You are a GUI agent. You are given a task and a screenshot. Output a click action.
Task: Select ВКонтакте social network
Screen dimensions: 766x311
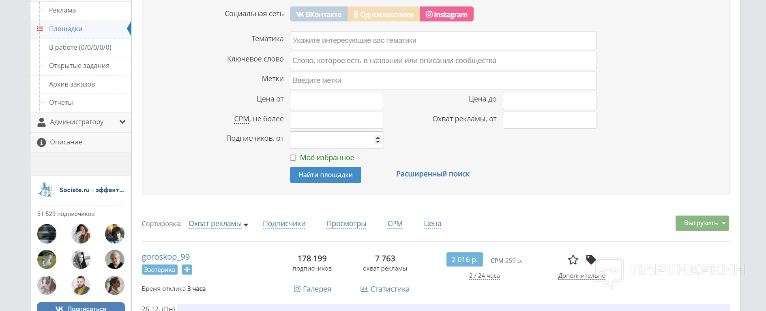pos(319,14)
